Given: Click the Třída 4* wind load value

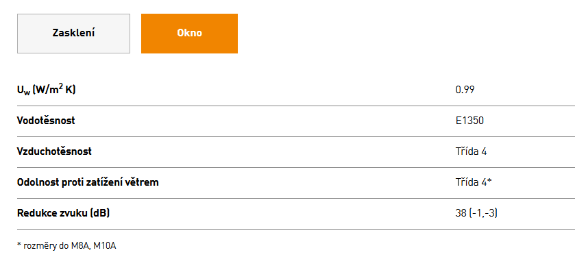Looking at the screenshot, I should click(474, 182).
